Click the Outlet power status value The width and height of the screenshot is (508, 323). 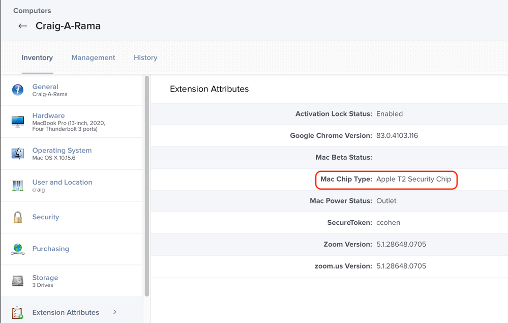(x=386, y=200)
